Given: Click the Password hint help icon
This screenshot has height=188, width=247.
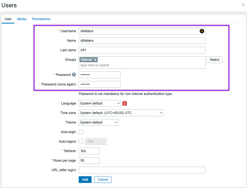Looking at the screenshot, I should pyautogui.click(x=74, y=75).
